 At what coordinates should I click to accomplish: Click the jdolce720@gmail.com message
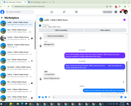pyautogui.click(x=52, y=78)
